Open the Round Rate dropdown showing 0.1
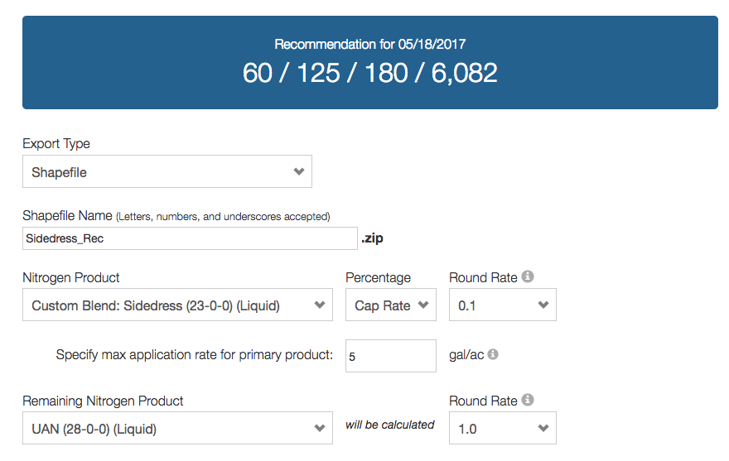Image resolution: width=729 pixels, height=461 pixels. (x=503, y=305)
